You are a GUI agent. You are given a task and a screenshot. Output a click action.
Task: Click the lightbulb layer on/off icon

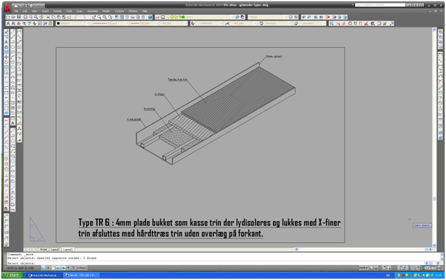pyautogui.click(x=168, y=17)
